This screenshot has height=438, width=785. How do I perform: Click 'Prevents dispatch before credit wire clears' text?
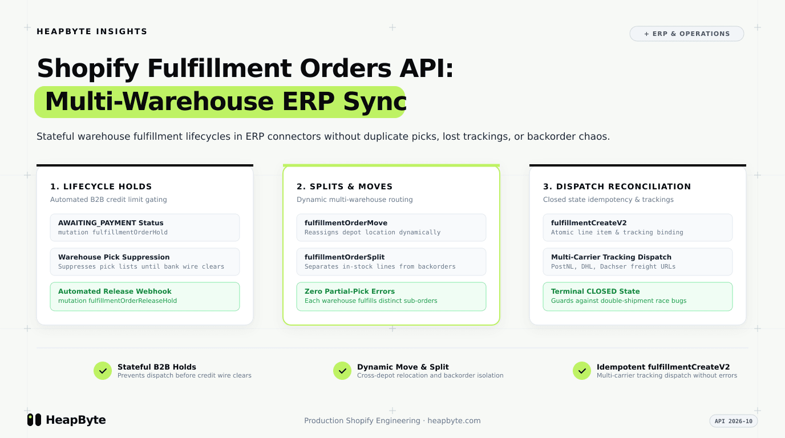(184, 376)
